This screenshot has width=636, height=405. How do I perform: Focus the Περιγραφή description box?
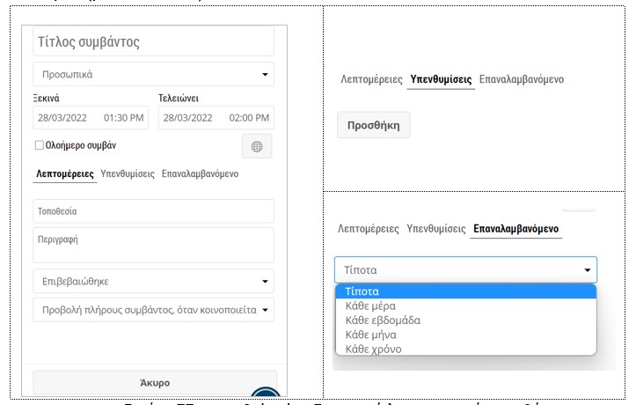click(x=153, y=245)
